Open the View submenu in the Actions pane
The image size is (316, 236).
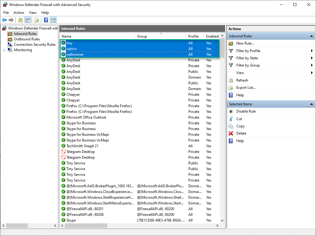point(271,73)
